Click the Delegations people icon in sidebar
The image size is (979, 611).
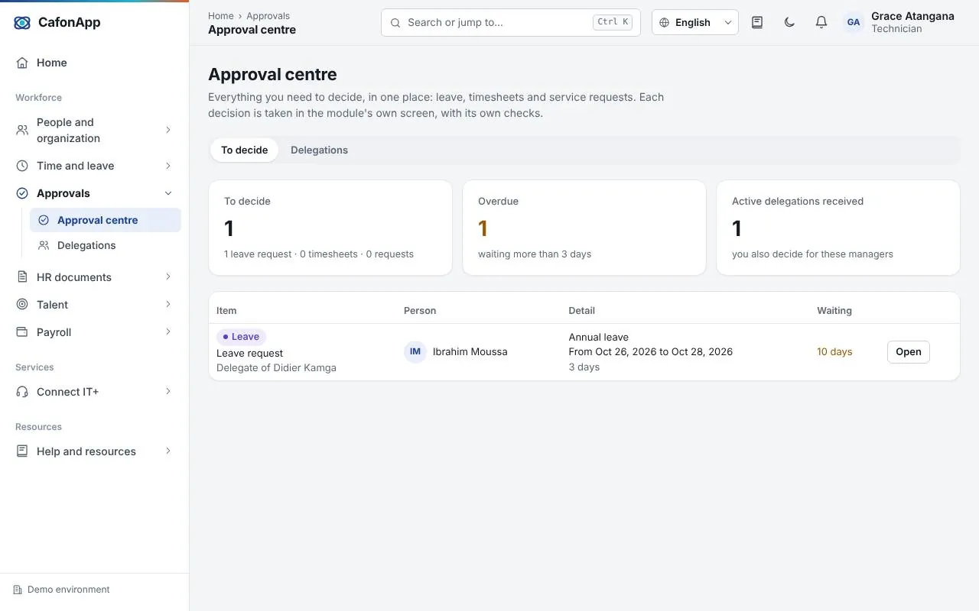(44, 245)
